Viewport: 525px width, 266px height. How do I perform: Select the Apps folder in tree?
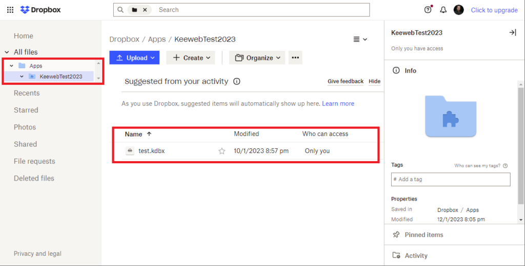[36, 66]
